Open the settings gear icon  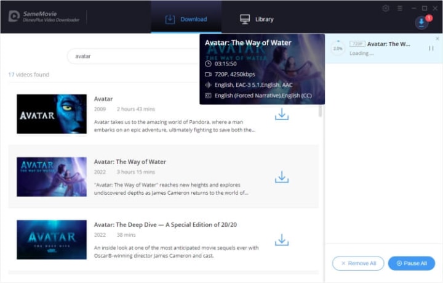[386, 8]
